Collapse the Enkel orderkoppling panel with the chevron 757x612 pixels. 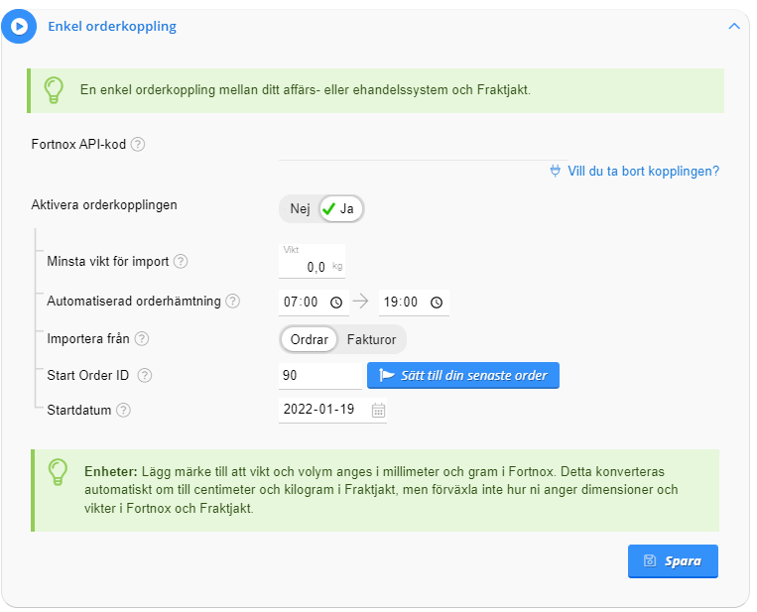coord(734,26)
